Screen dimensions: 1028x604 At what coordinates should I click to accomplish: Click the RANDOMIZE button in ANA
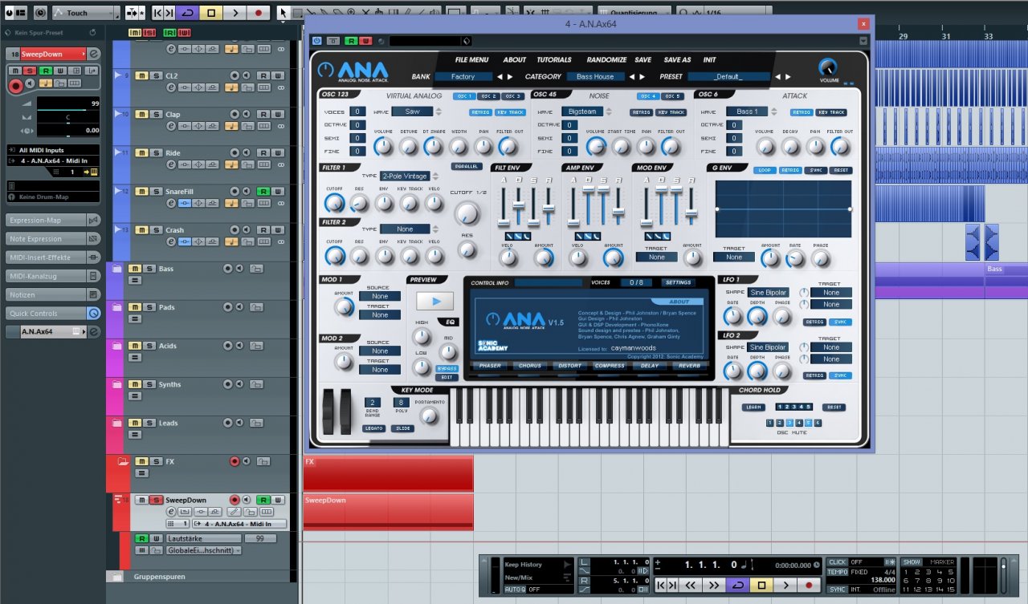[x=606, y=60]
